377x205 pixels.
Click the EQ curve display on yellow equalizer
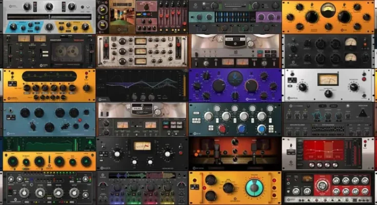click(49, 76)
